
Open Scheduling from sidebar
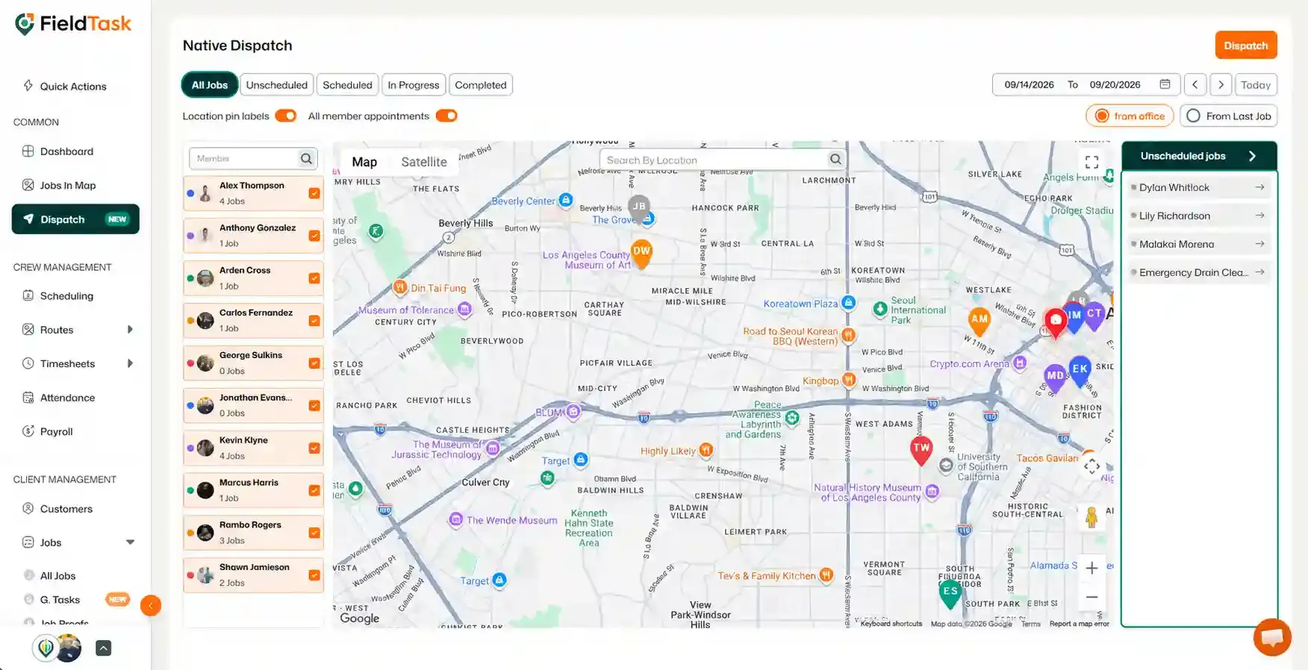(66, 295)
